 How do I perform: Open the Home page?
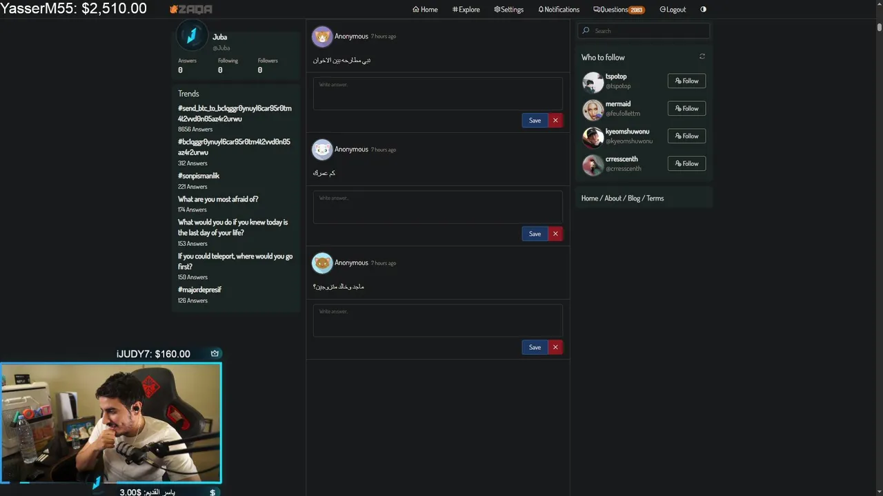pyautogui.click(x=425, y=10)
